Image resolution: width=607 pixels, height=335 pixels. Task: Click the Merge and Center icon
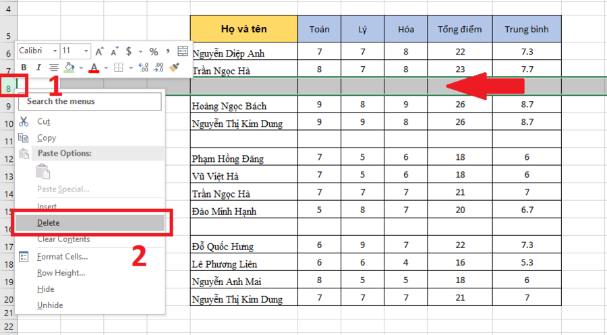pyautogui.click(x=183, y=51)
